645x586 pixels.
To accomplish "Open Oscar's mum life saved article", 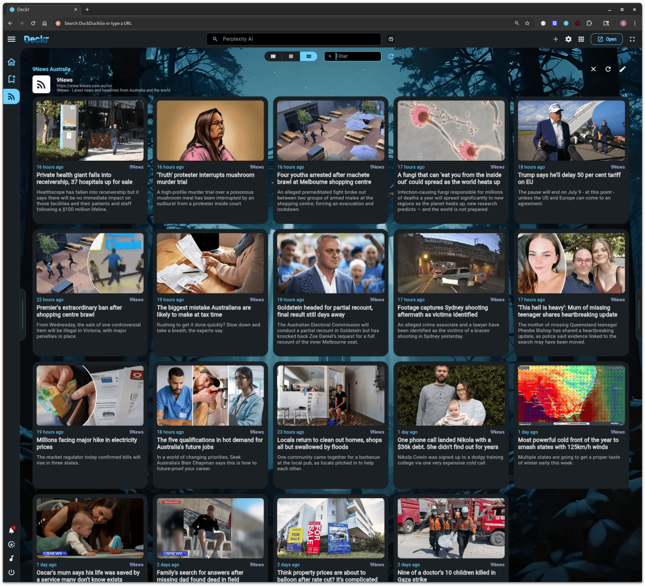I will tap(88, 576).
